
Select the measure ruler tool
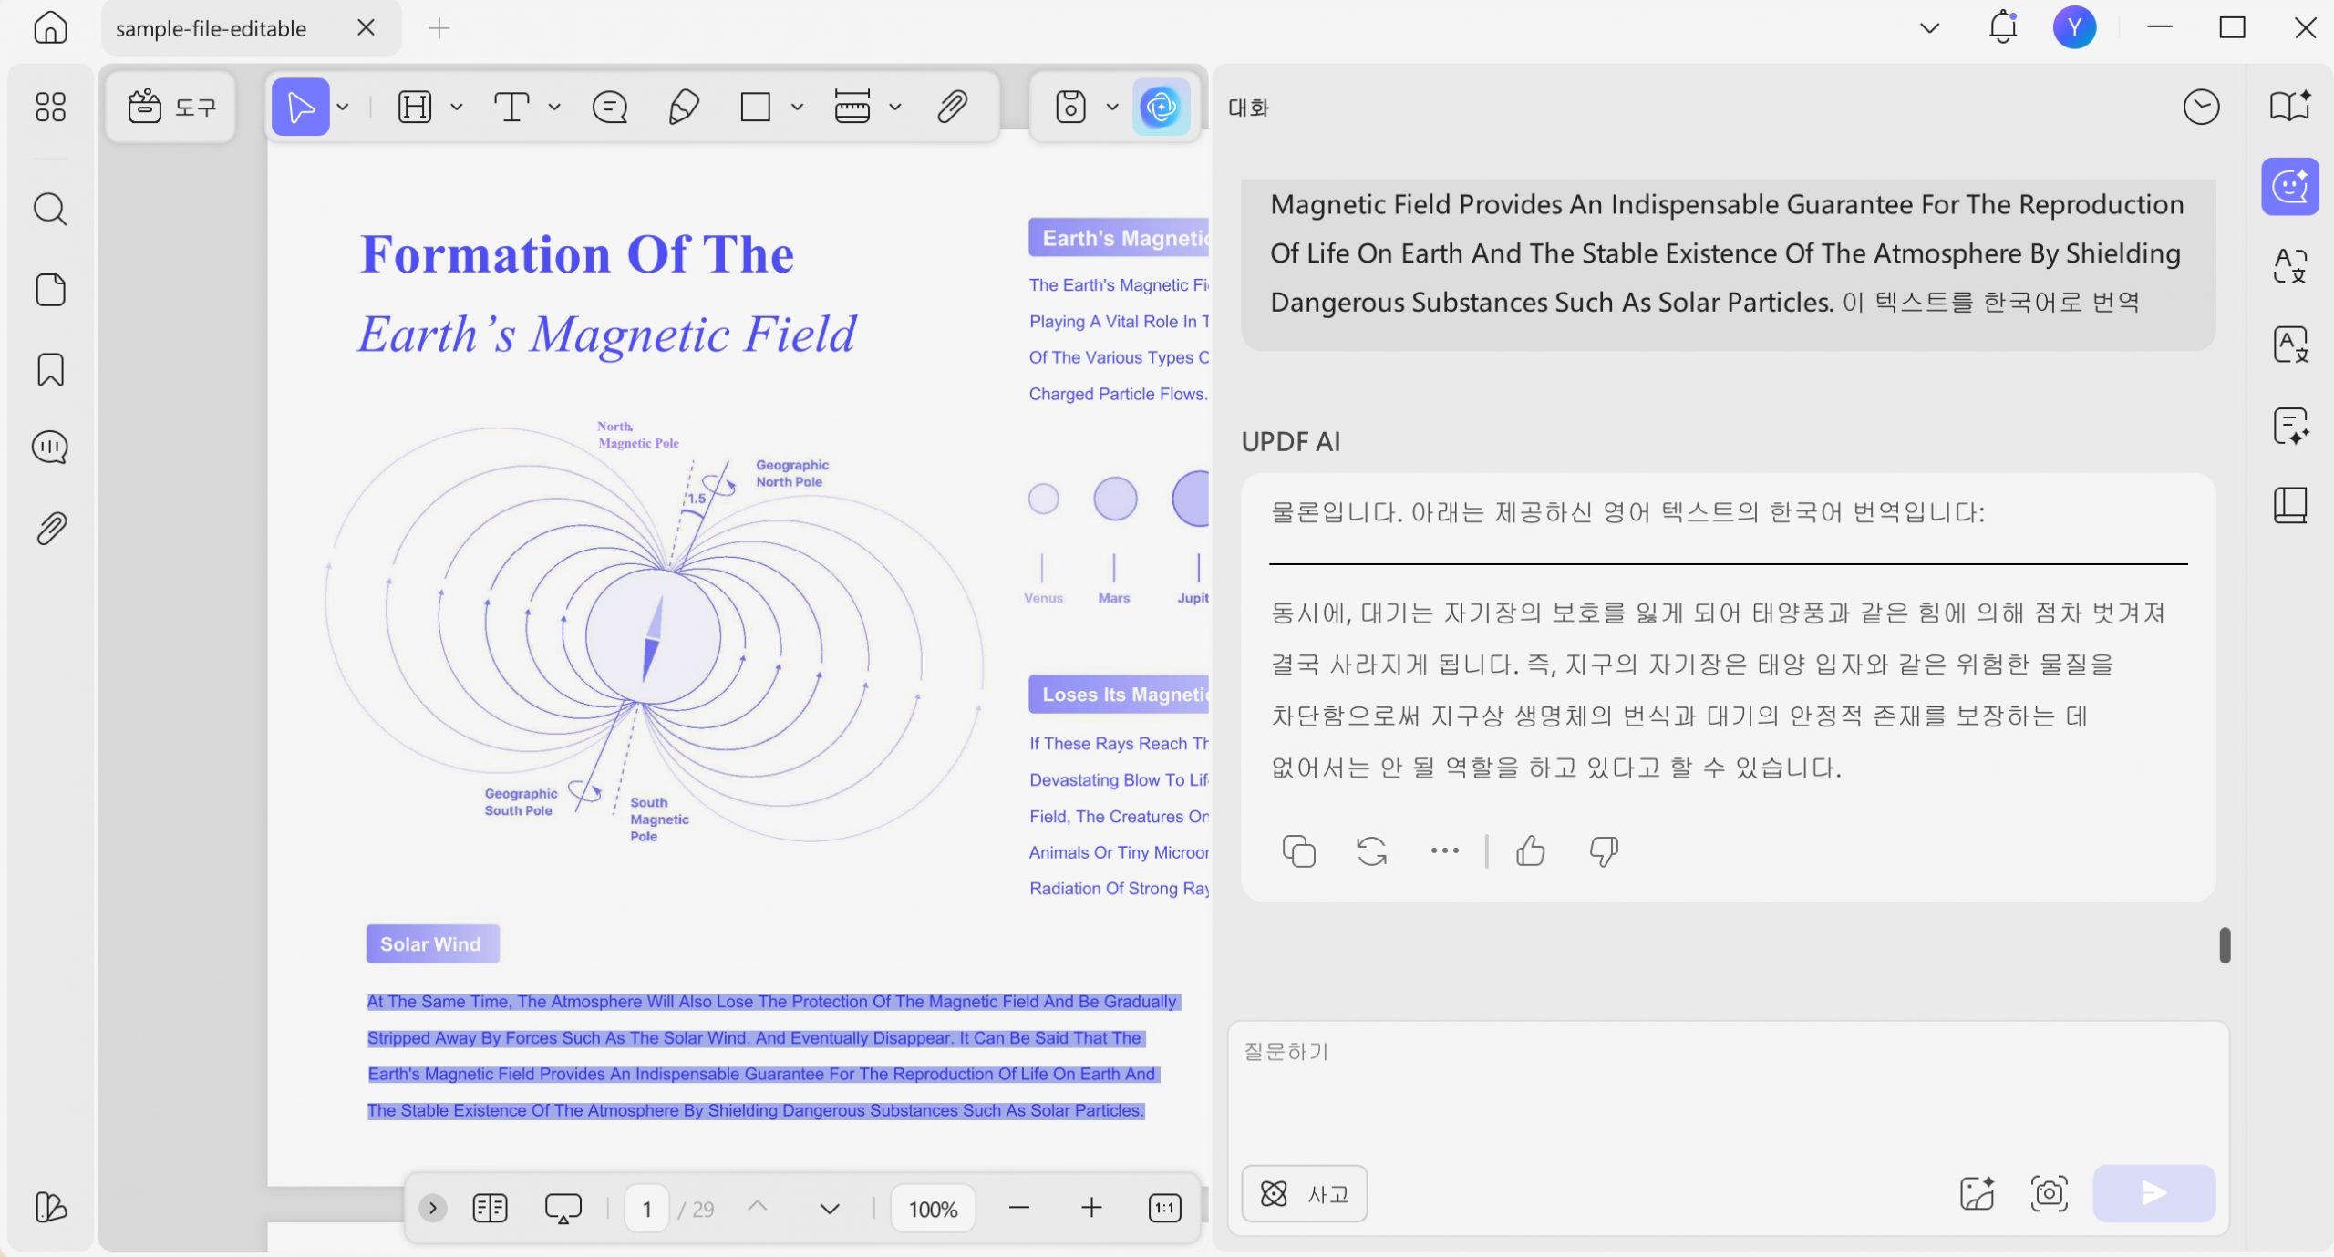(852, 107)
